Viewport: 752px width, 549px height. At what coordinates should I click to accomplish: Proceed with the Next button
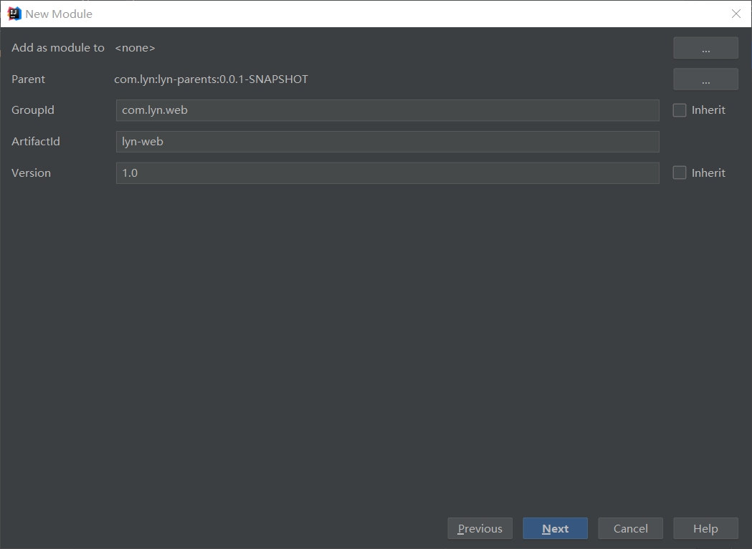tap(556, 528)
